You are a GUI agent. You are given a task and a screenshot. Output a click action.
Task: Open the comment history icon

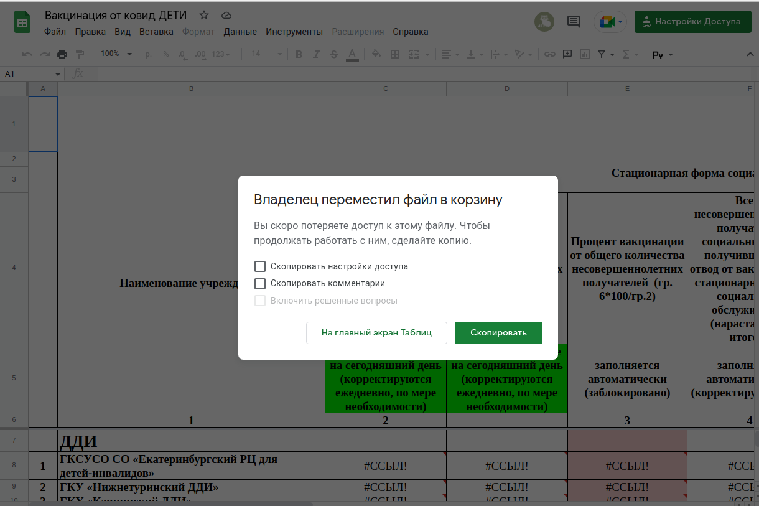[573, 22]
